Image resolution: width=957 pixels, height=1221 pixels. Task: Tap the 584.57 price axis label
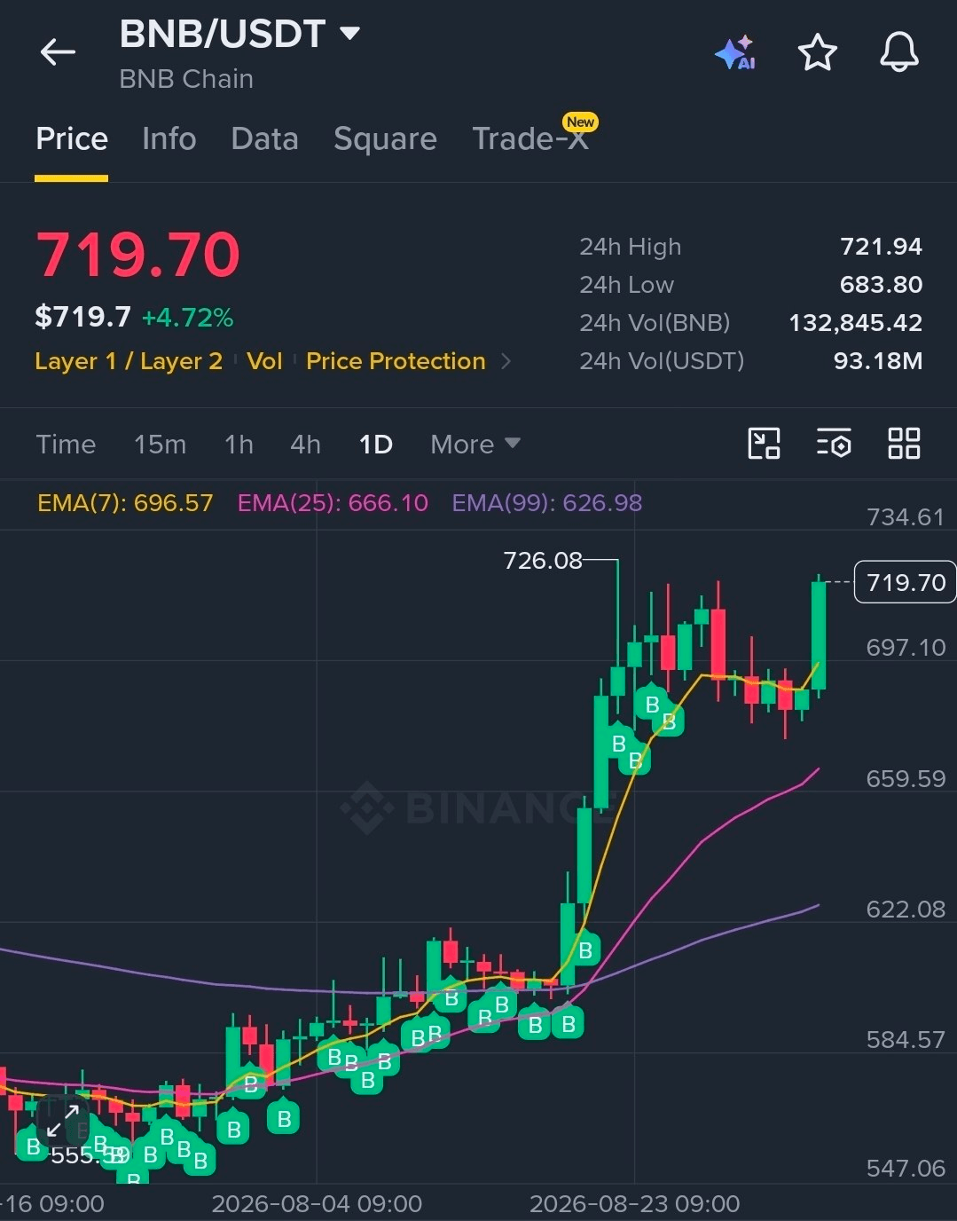click(x=906, y=1040)
